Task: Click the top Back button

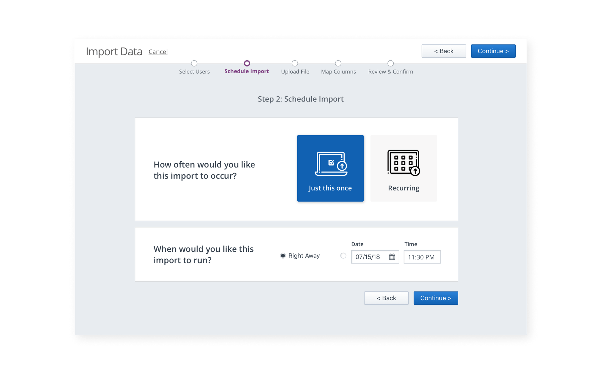Action: tap(444, 51)
